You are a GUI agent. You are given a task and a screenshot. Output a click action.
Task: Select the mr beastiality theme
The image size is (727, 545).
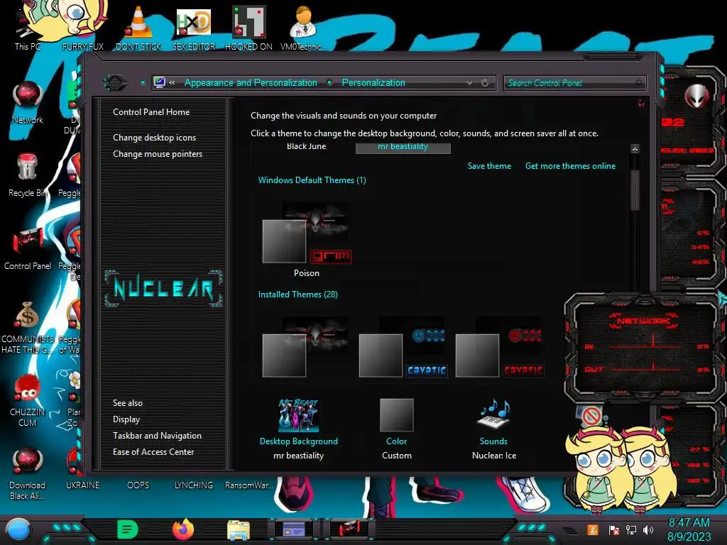point(403,148)
